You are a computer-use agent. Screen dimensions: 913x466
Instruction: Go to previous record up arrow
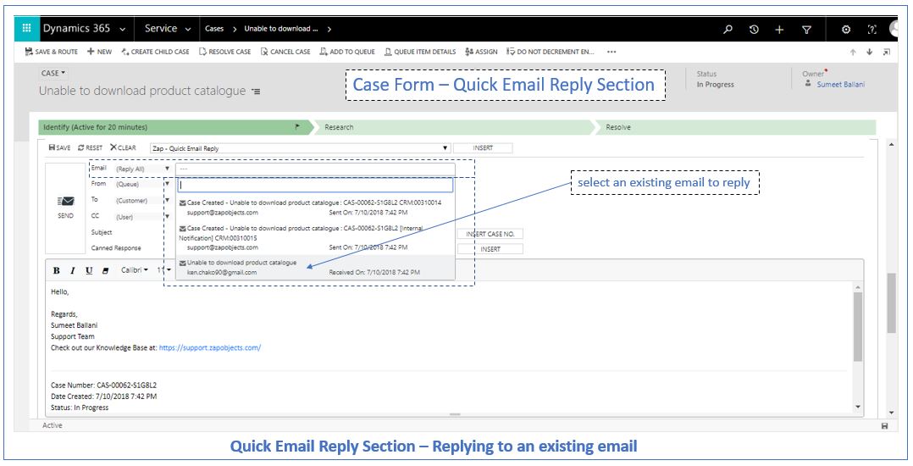(x=853, y=52)
